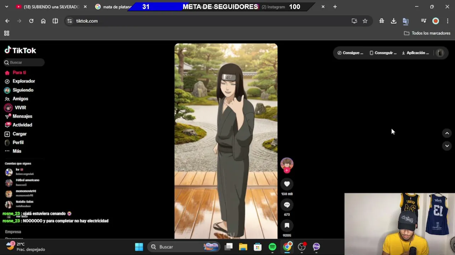The image size is (455, 255).
Task: Click the Buscar search field in TikTok
Action: 24,62
